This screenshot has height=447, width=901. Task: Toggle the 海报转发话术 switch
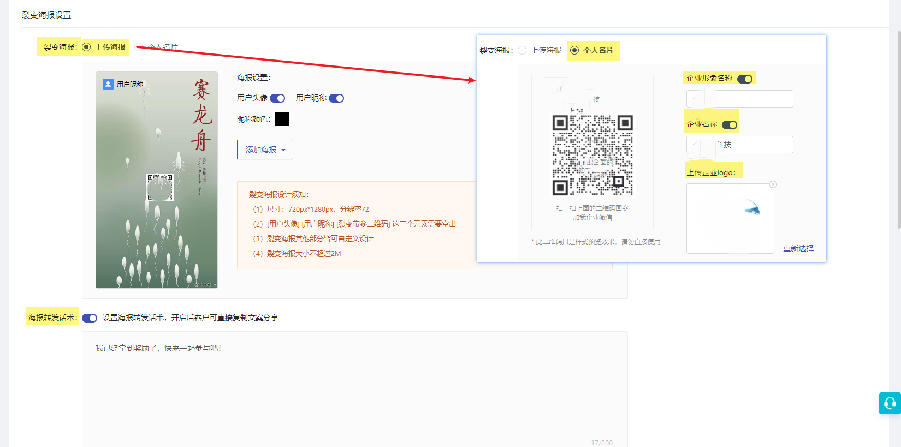pos(90,318)
